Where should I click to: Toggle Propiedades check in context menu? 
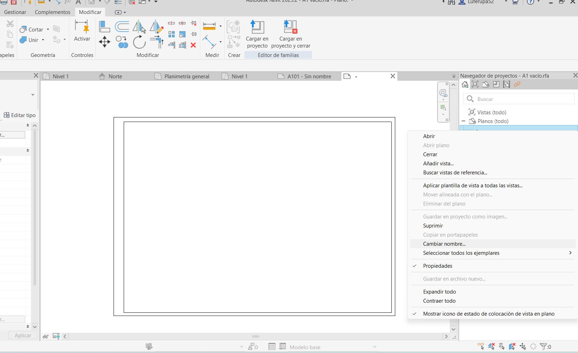[438, 266]
